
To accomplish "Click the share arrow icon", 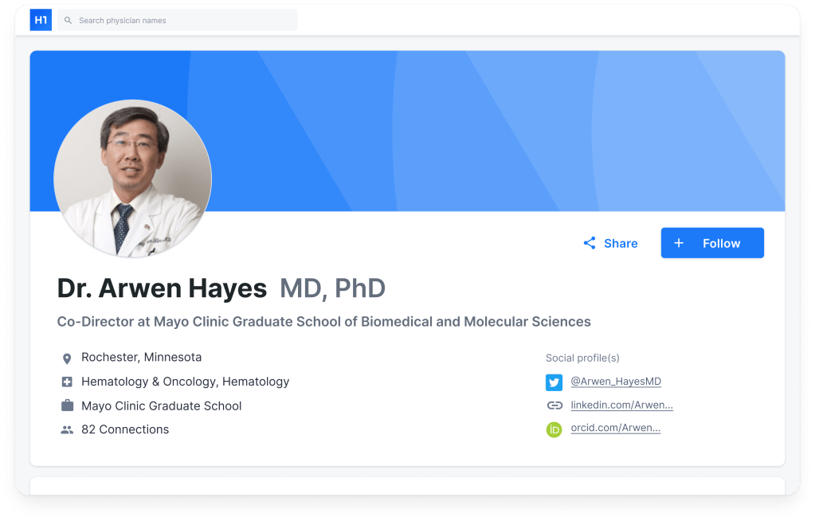I will point(589,243).
